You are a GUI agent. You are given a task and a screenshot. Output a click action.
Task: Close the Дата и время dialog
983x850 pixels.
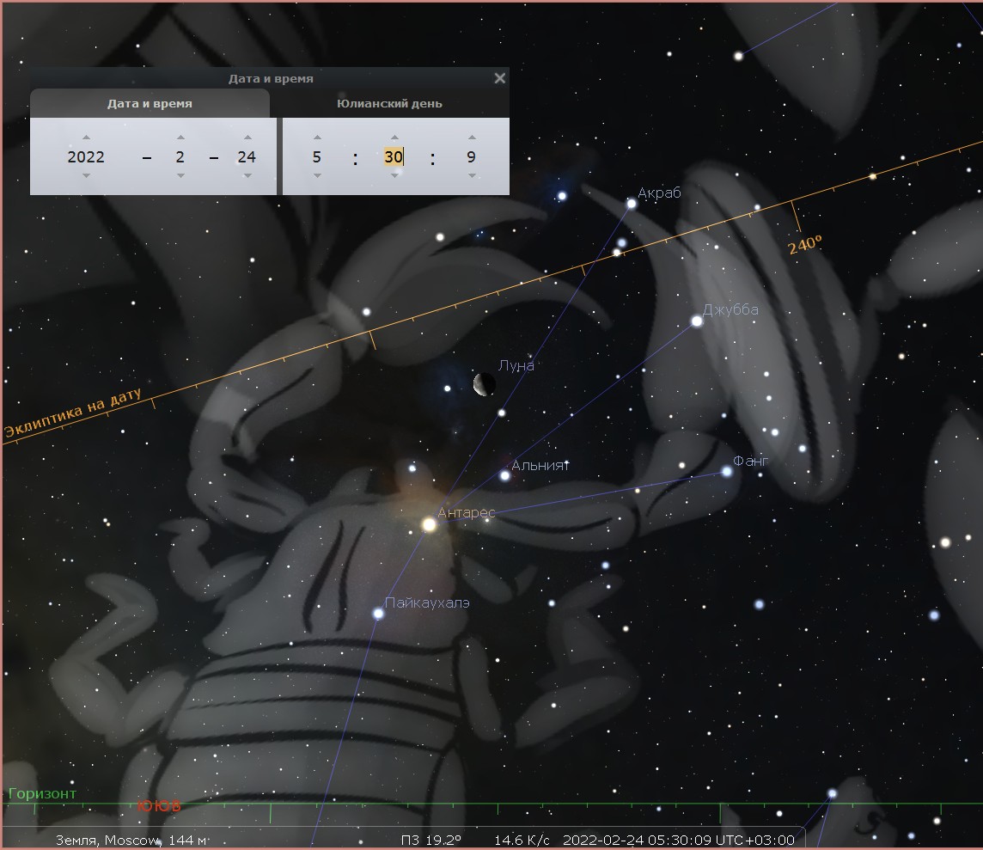500,78
